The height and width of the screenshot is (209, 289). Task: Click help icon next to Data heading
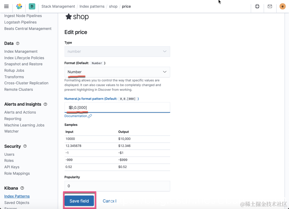[18, 43]
